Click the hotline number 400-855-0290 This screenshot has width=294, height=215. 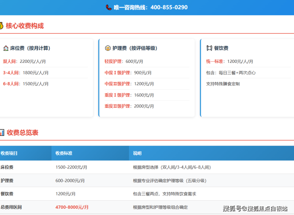coord(169,7)
